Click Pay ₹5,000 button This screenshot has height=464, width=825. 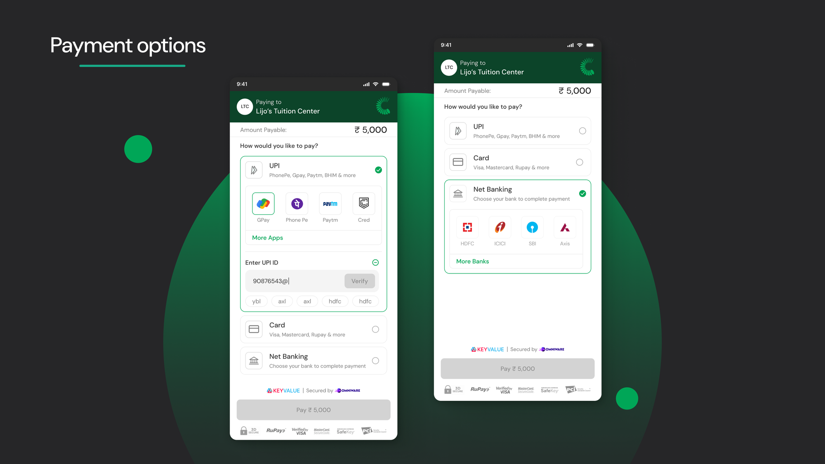tap(313, 410)
